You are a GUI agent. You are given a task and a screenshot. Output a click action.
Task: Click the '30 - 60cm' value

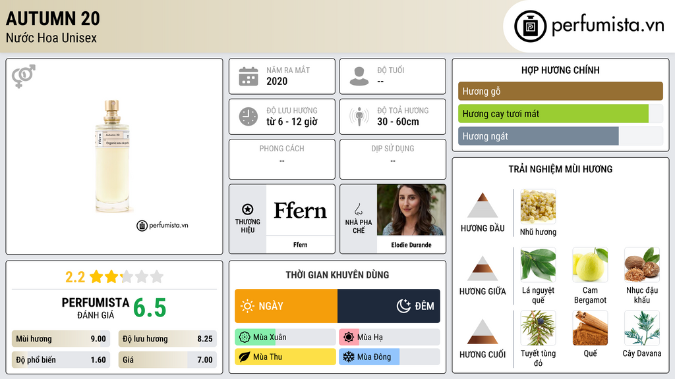(x=398, y=122)
